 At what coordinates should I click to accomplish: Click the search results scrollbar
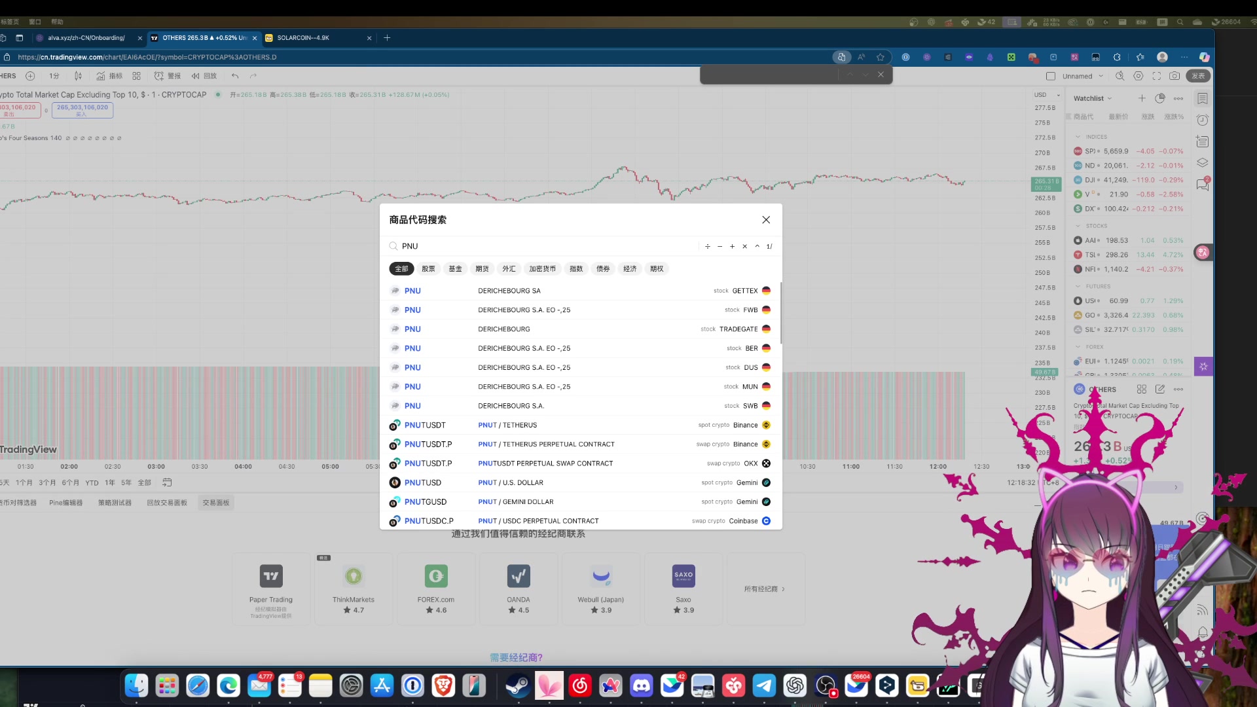(781, 313)
